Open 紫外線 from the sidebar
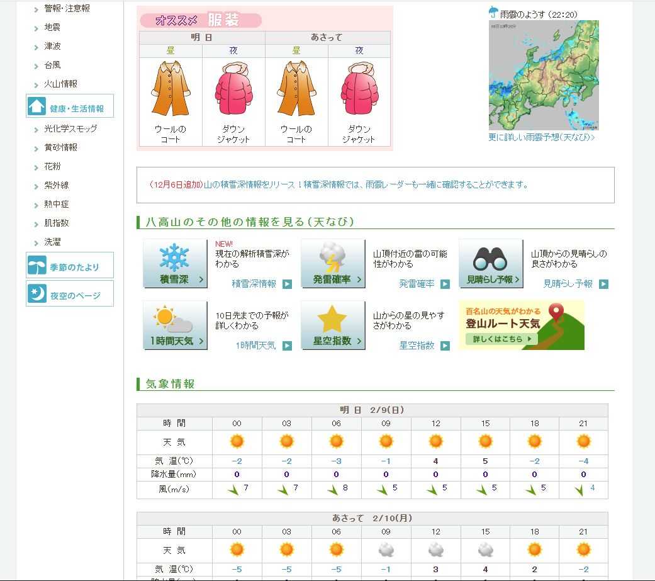 coord(57,186)
